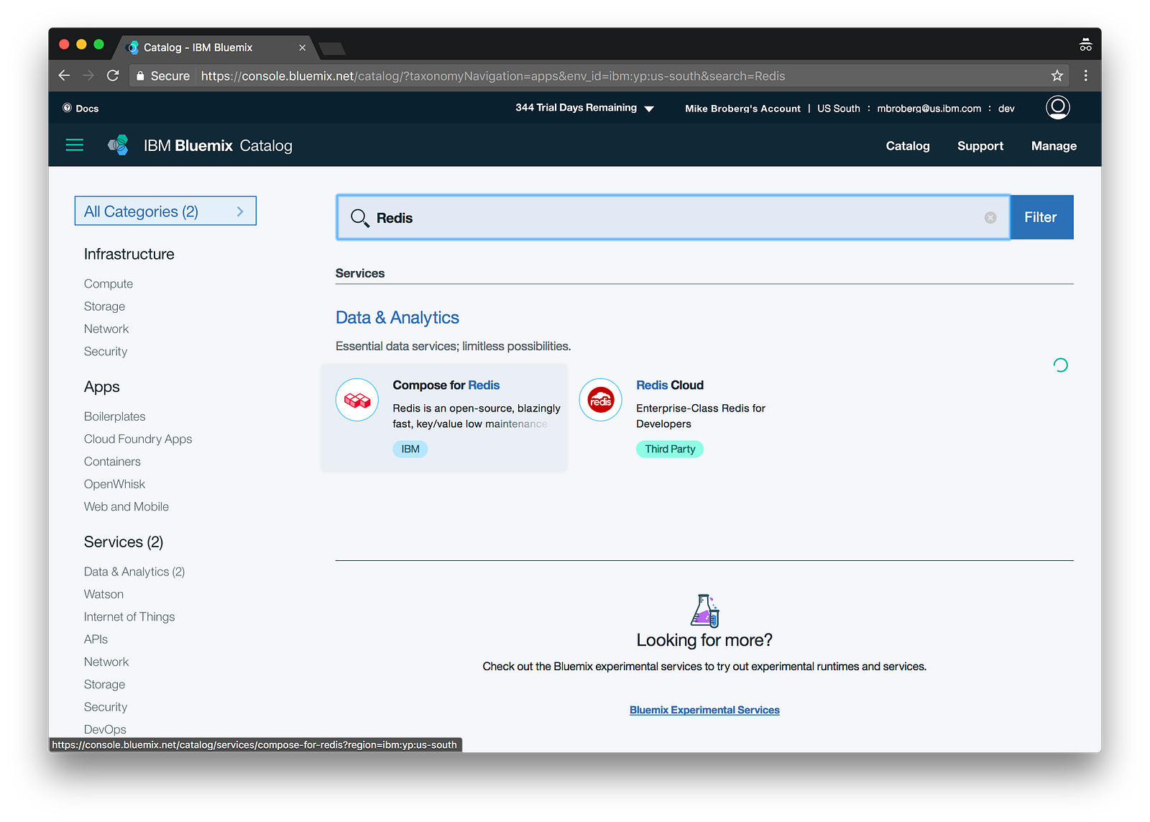Close the Catalog - IBM Bluemix tab
Image resolution: width=1150 pixels, height=822 pixels.
point(303,47)
